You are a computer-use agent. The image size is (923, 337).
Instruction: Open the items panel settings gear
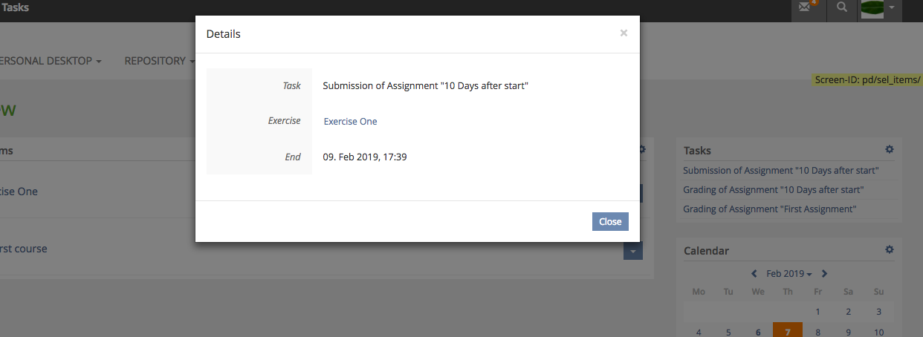coord(643,149)
